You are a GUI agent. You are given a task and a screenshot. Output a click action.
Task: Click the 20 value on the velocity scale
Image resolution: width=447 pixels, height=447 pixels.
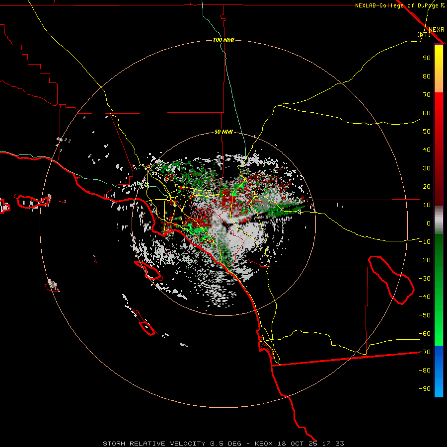tap(427, 186)
